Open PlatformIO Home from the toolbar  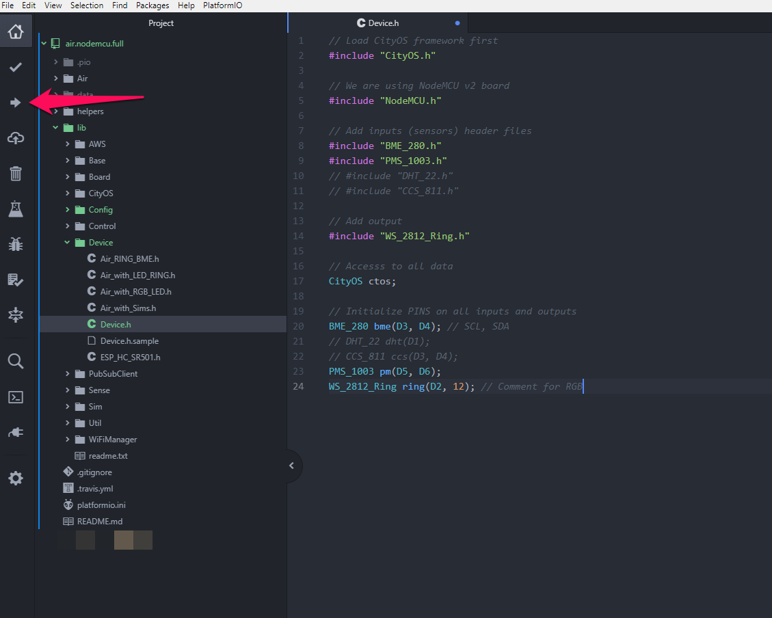pyautogui.click(x=16, y=31)
